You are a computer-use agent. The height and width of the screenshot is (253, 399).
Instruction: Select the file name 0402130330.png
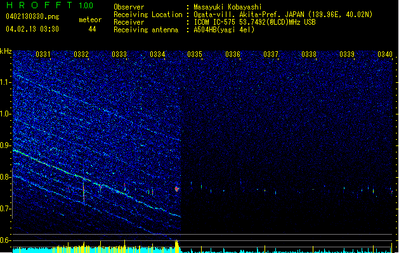point(32,16)
